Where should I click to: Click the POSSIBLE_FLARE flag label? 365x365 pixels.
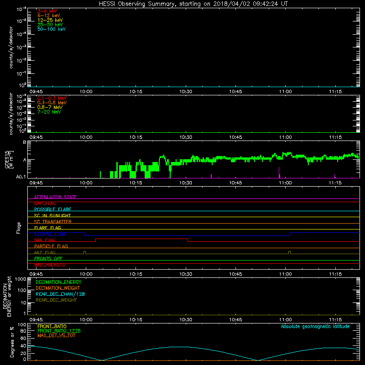tap(52, 209)
